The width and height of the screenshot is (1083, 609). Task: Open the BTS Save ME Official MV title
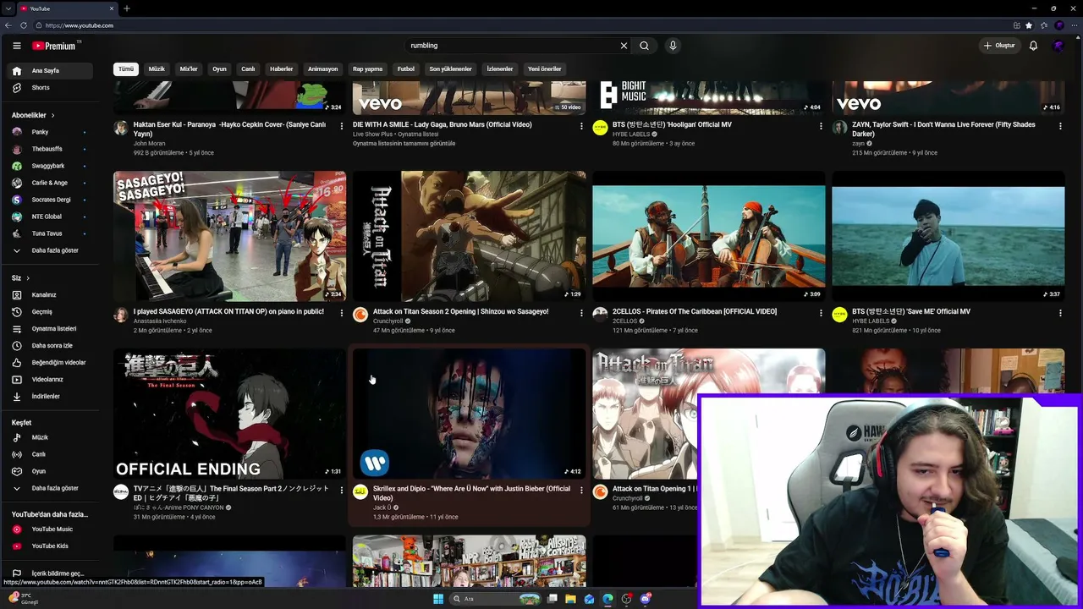[x=911, y=311]
